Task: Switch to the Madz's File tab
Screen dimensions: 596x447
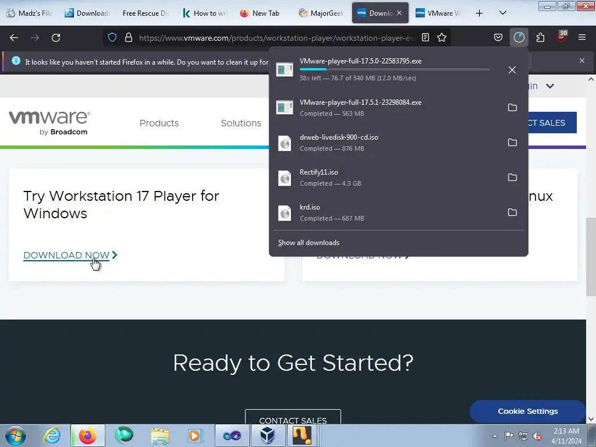Action: pos(29,13)
